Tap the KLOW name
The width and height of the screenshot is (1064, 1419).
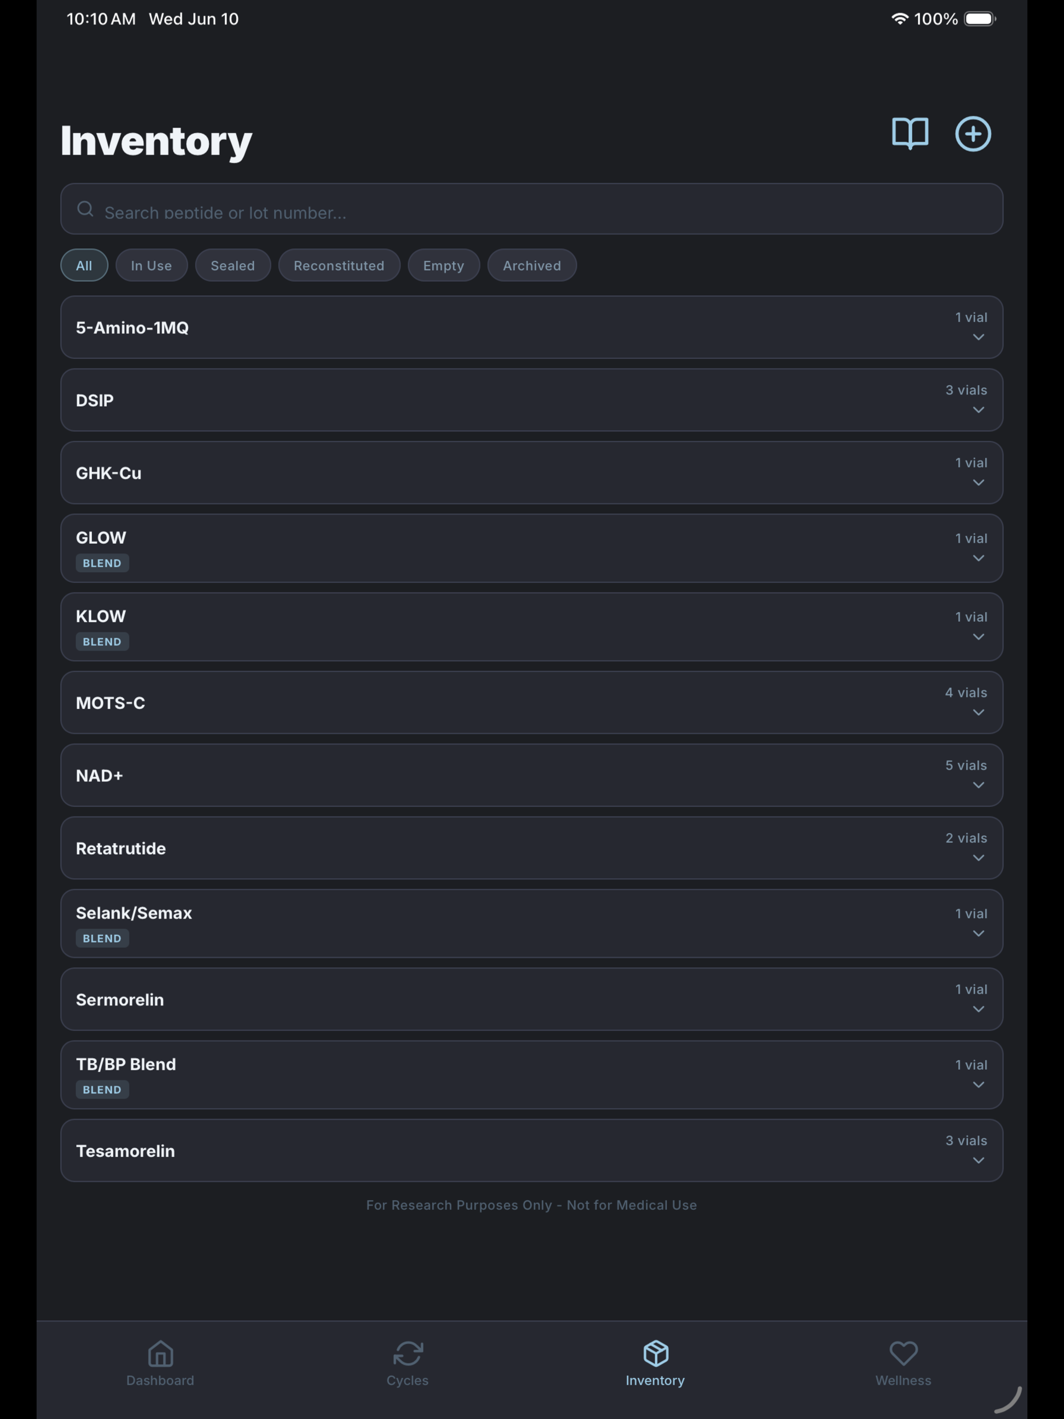pos(101,616)
